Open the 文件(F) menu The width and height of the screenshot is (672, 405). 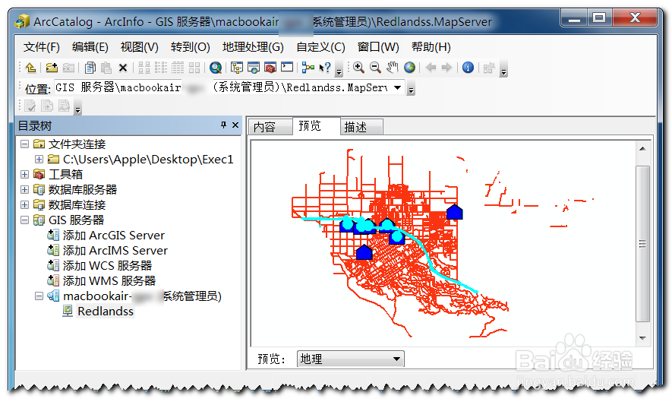tap(42, 47)
